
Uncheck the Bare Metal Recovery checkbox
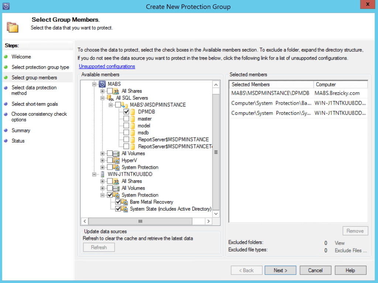[118, 202]
